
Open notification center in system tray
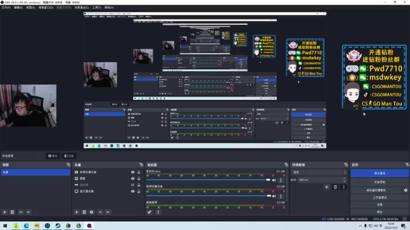pos(403,226)
